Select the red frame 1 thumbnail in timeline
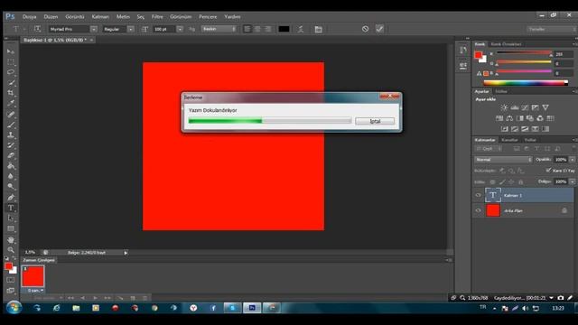 (x=33, y=276)
